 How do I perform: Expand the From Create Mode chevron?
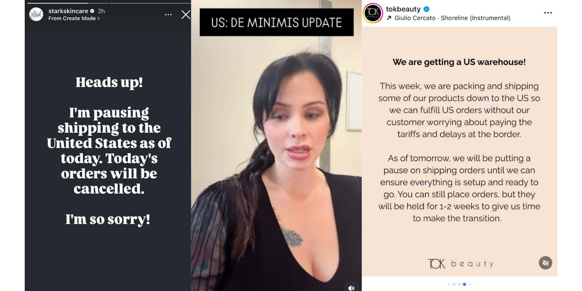point(99,18)
